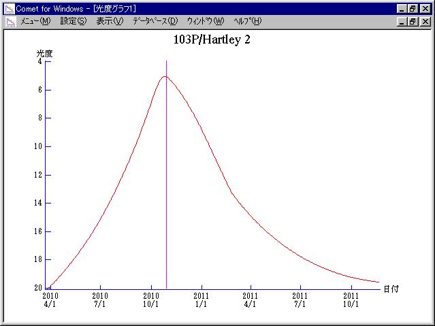Click the 103P/Hartley 2 graph title
Screen dimensions: 435x326
212,39
